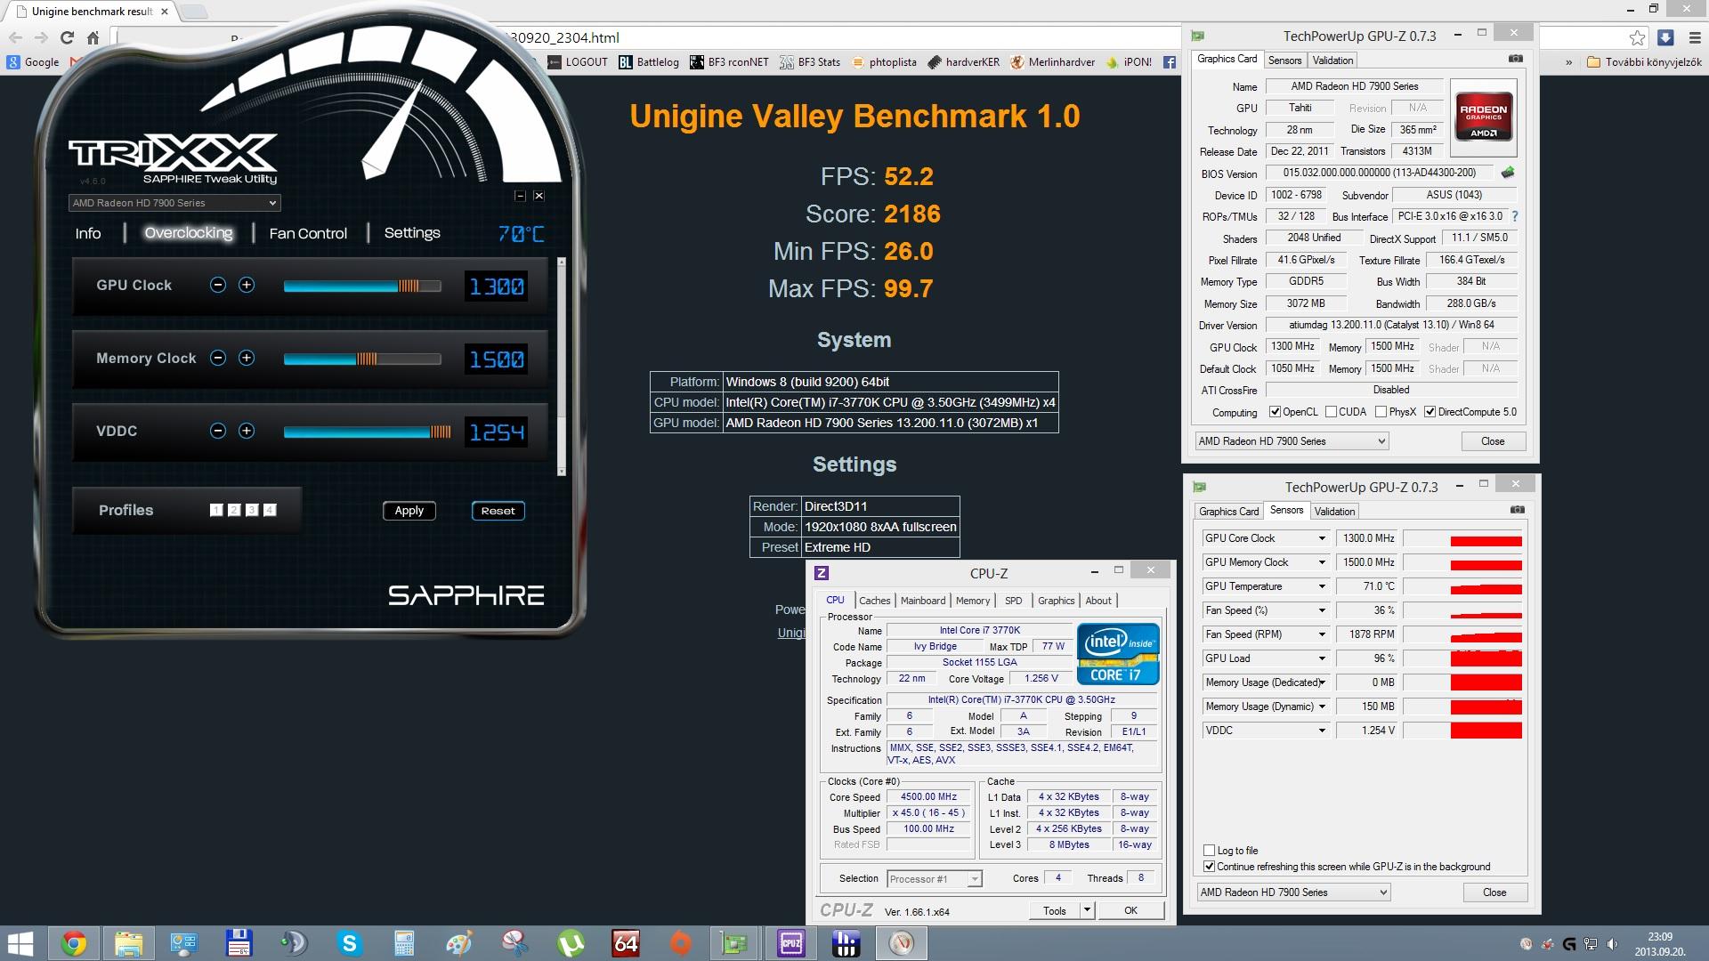This screenshot has height=961, width=1709.
Task: Switch to the Mainboard tab in CPU-Z
Action: (923, 601)
